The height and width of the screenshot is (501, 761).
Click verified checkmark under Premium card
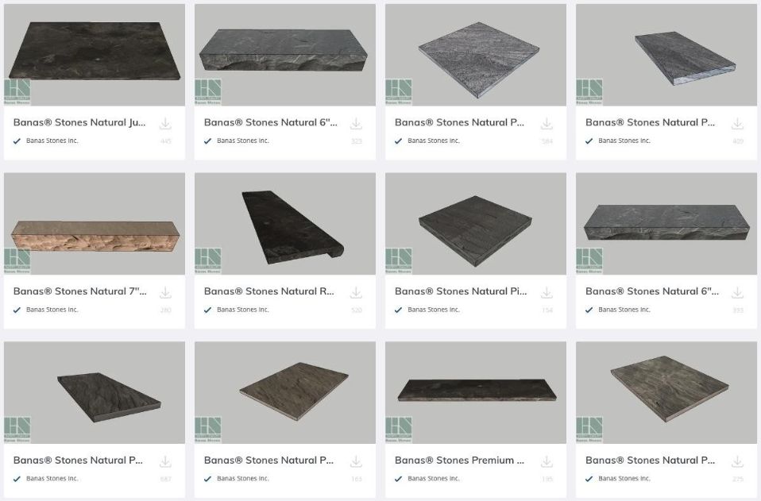tap(399, 479)
